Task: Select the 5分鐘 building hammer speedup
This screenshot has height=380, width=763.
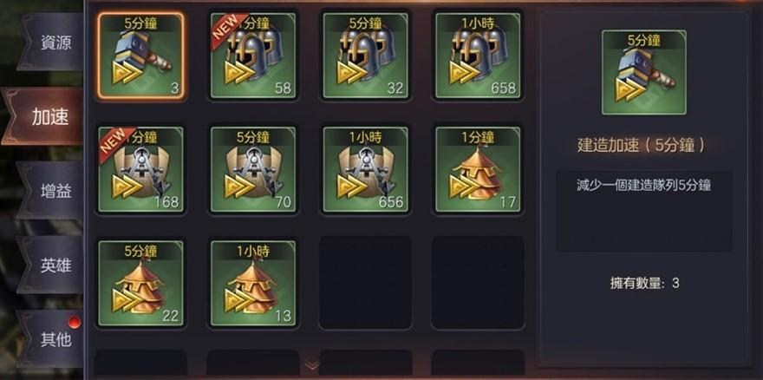Action: (140, 56)
